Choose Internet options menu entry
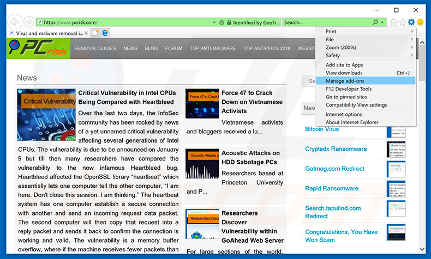431x259 pixels. click(x=344, y=114)
